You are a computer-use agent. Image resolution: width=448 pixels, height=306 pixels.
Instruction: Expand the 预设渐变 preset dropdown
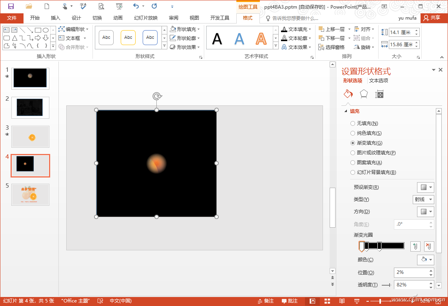pos(425,187)
